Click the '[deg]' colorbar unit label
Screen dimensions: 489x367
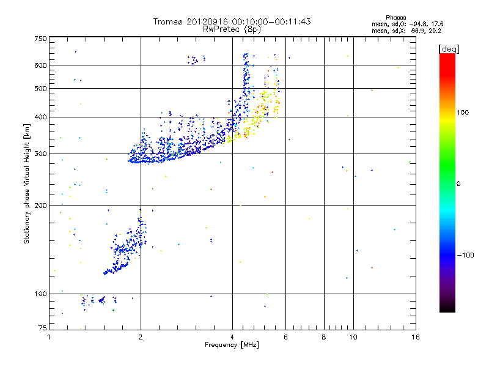pyautogui.click(x=449, y=49)
